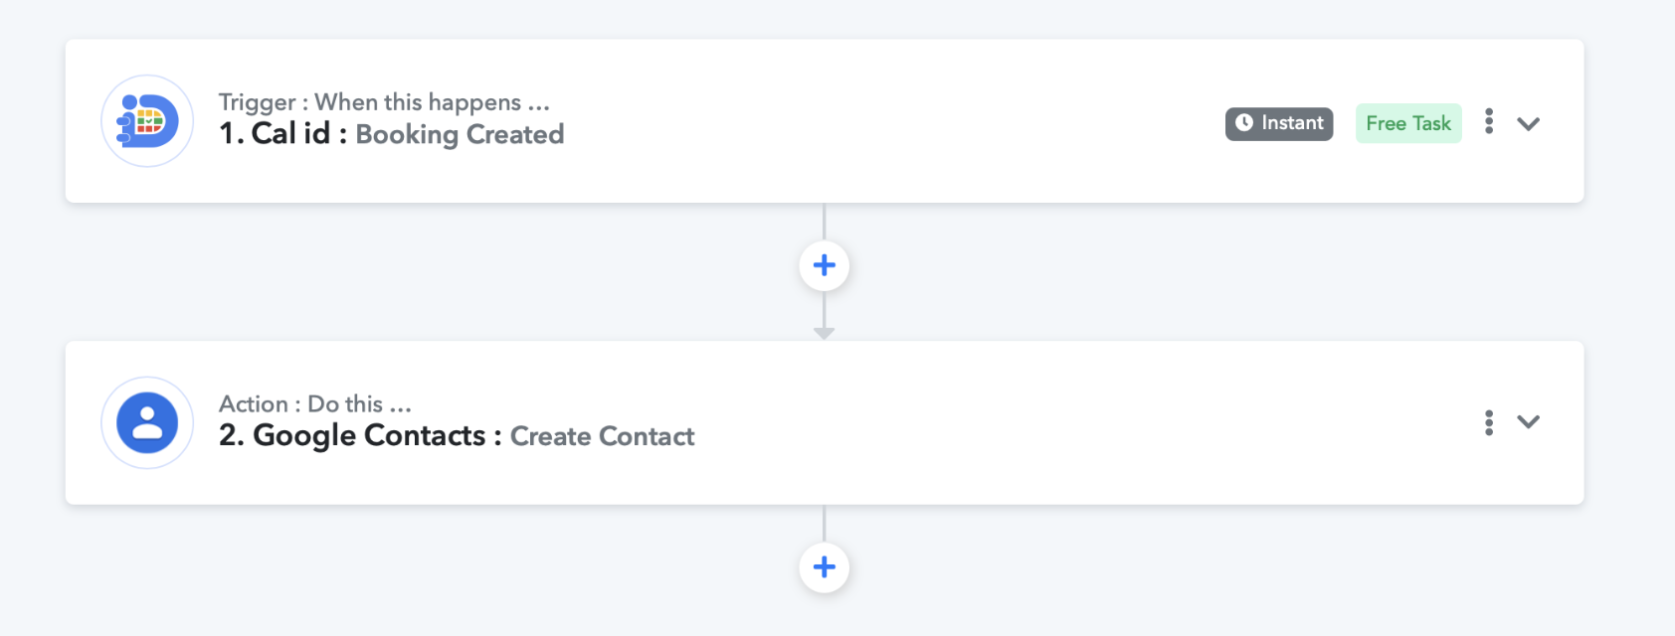Click the 'Trigger : When this happens' label

tap(383, 102)
